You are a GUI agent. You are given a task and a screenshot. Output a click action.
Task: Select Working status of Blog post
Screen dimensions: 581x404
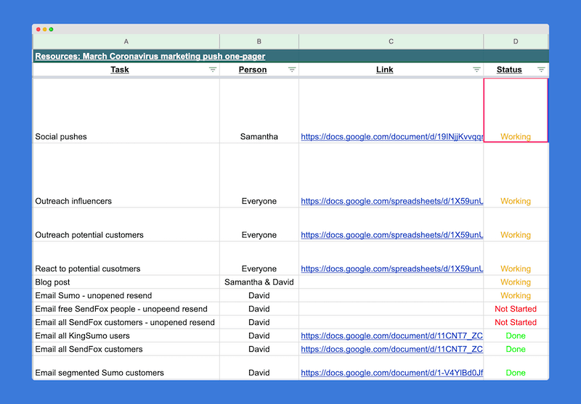point(516,282)
